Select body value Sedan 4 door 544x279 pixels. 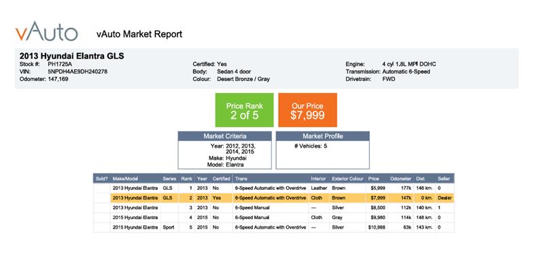[x=234, y=71]
